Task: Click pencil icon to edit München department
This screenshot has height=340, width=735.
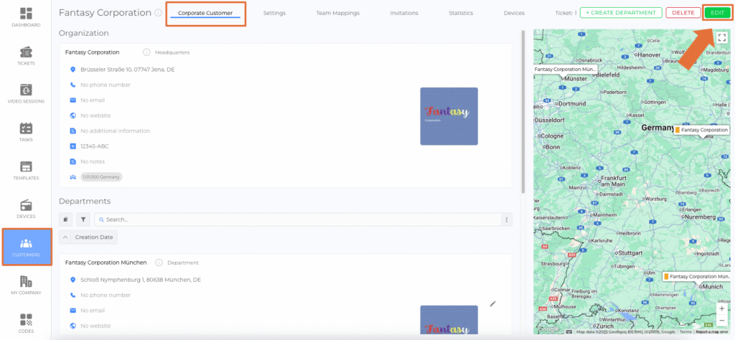Action: click(x=492, y=303)
